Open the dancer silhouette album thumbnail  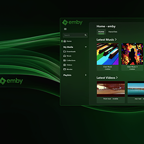point(132,54)
